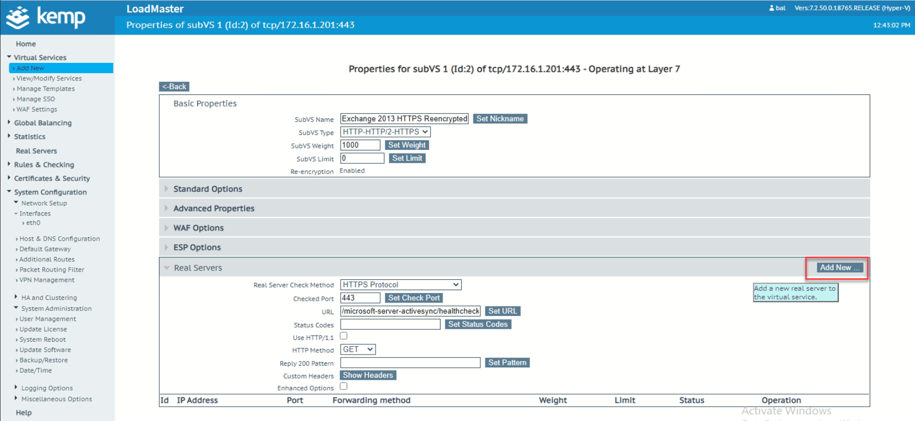This screenshot has height=421, width=915.
Task: Click the Show Headers button
Action: click(368, 375)
